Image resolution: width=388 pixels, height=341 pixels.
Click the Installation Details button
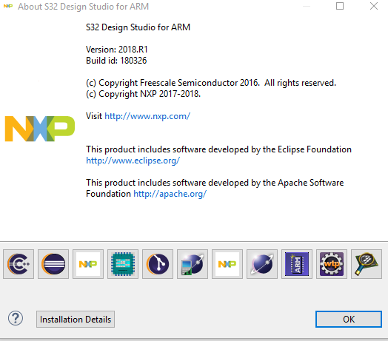point(76,320)
